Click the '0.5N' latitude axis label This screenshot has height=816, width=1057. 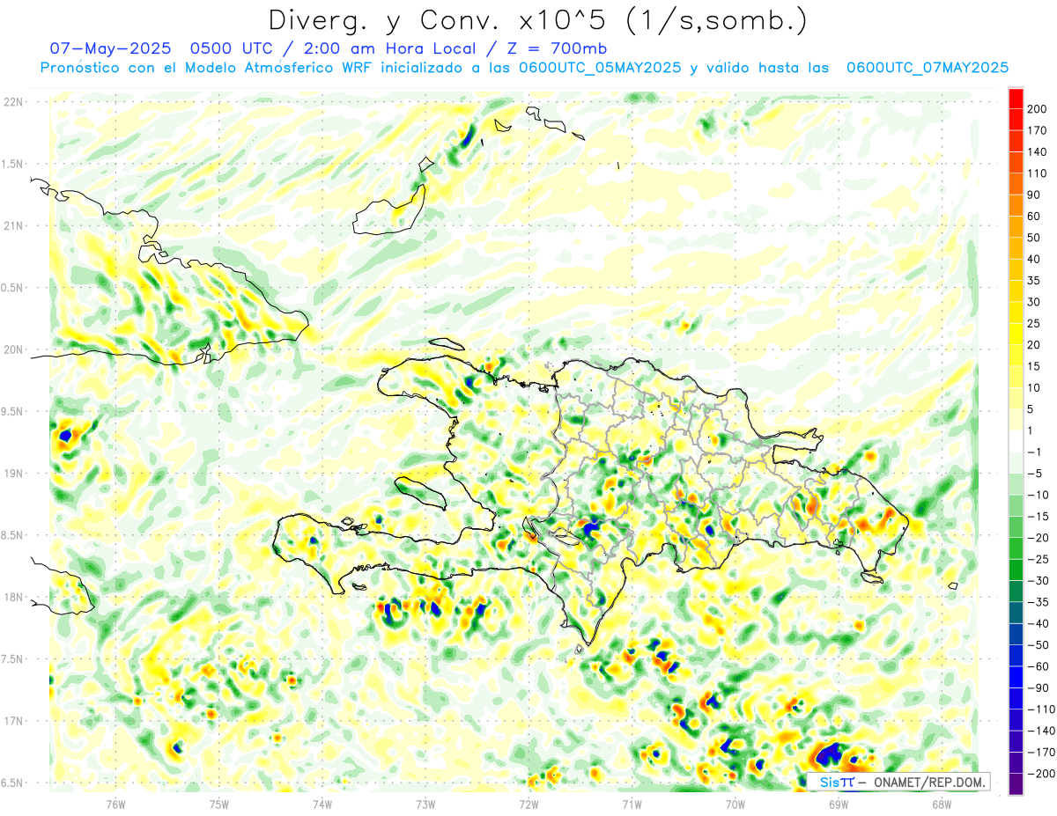pos(12,288)
